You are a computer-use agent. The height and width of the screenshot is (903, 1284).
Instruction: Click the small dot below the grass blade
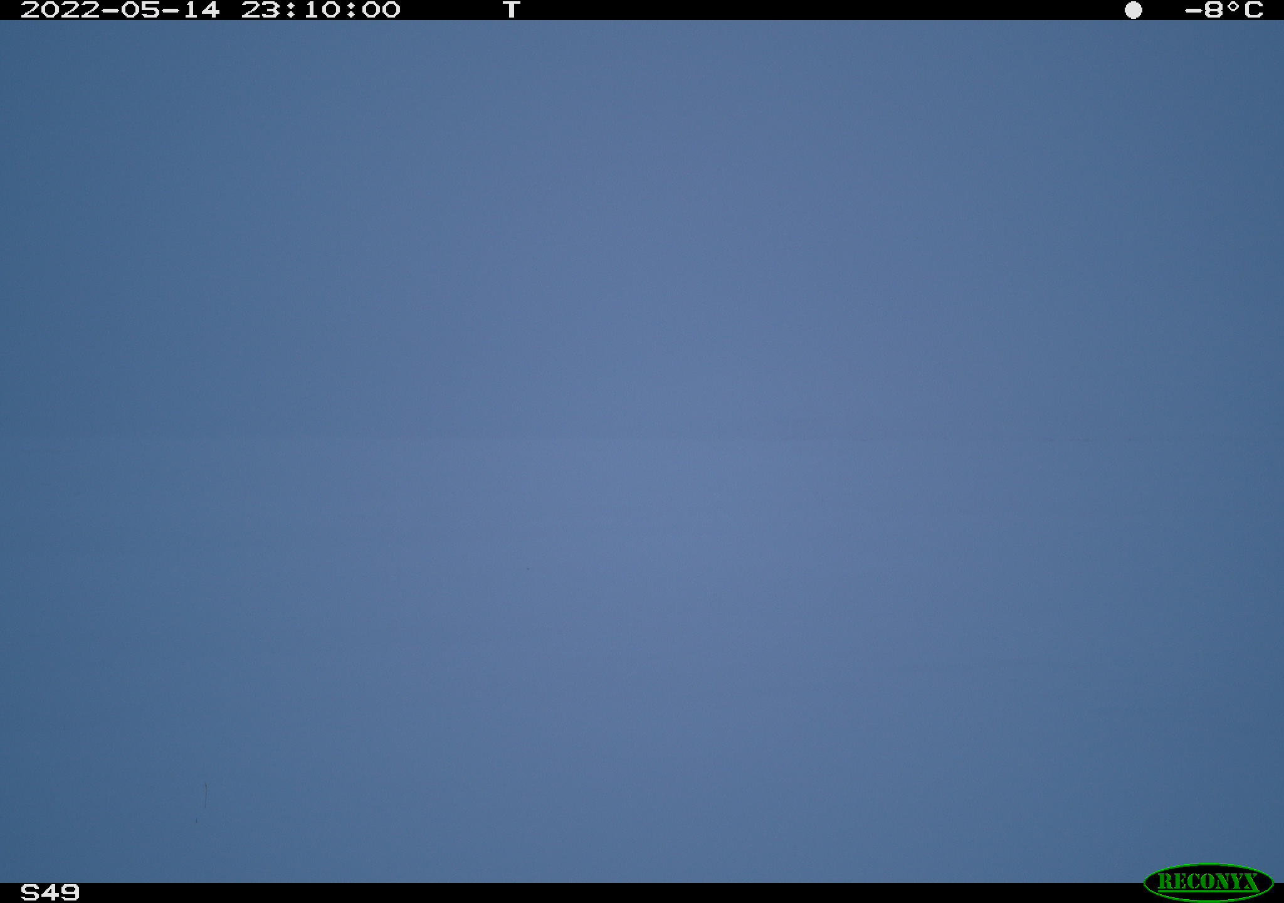[x=196, y=821]
